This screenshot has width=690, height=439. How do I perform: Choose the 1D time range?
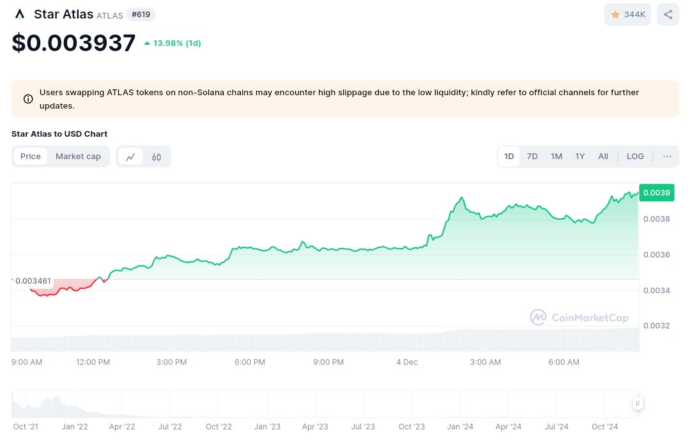tap(509, 157)
